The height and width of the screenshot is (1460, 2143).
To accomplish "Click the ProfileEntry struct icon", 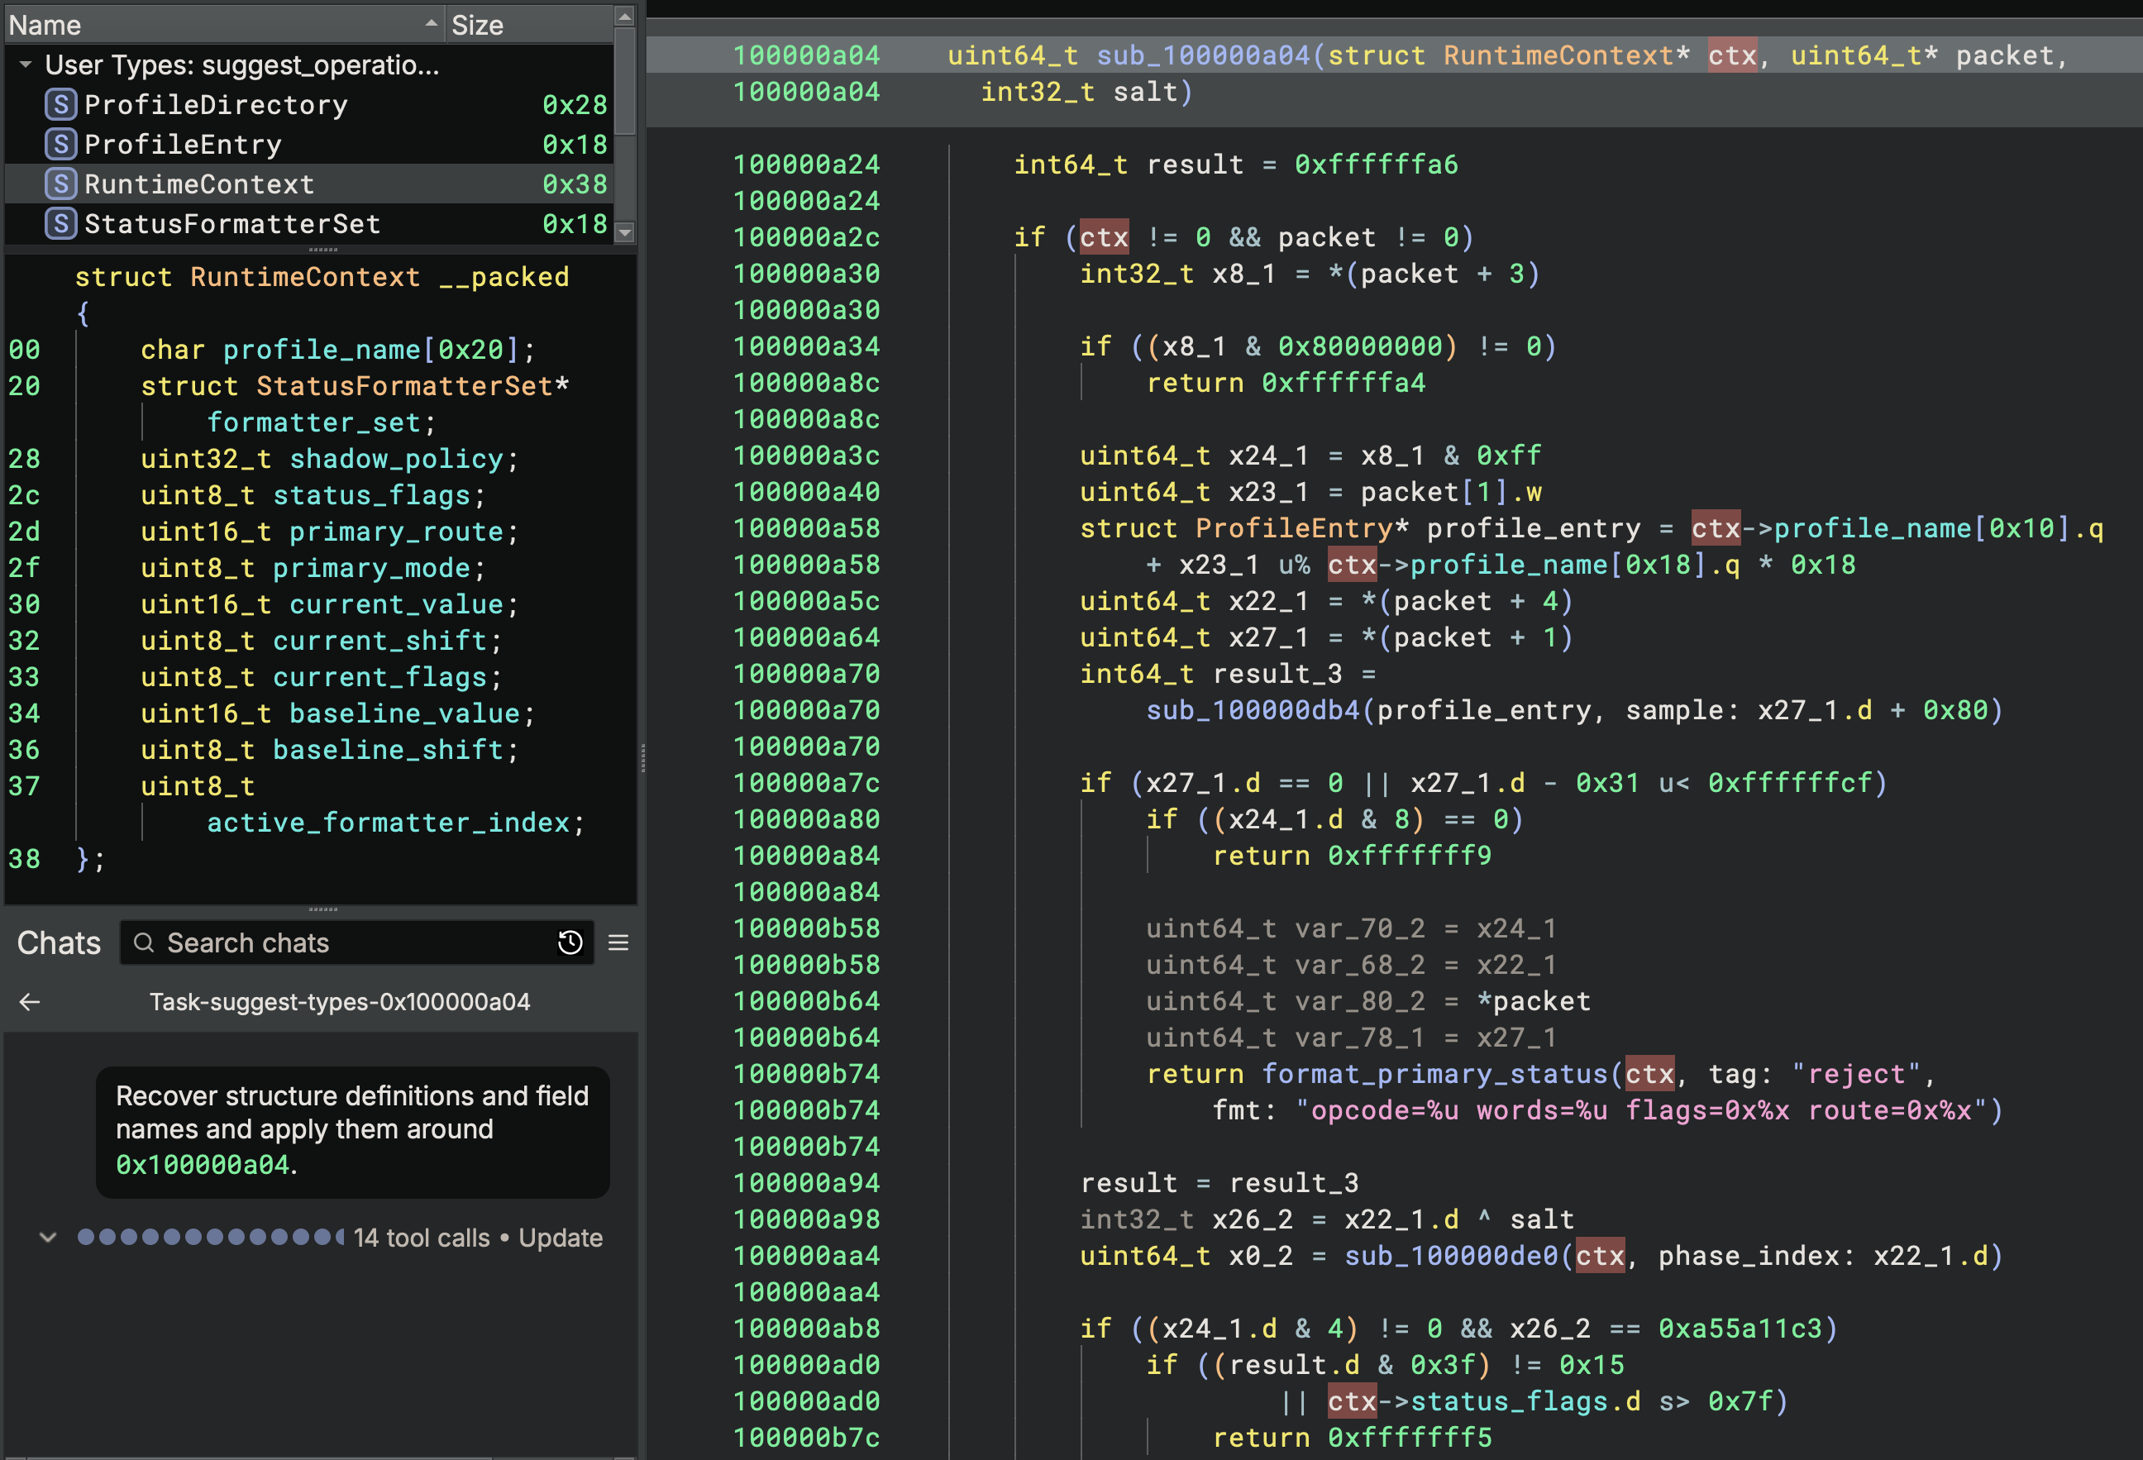I will tap(61, 144).
